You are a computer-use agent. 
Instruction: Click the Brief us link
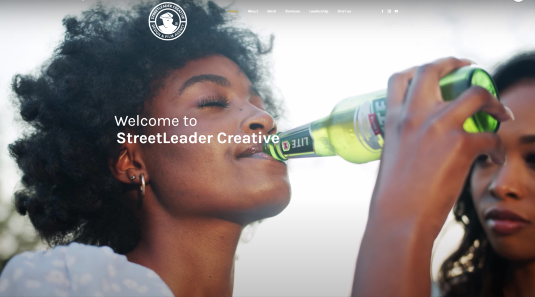tap(344, 11)
